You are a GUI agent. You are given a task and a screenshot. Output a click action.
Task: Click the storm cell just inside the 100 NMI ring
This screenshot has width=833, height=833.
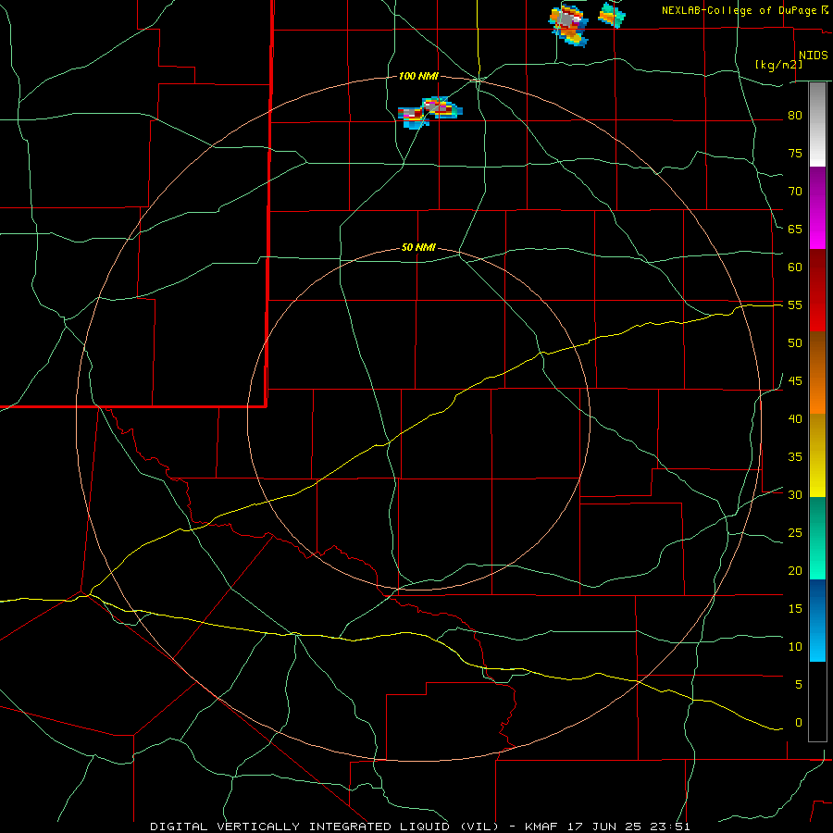click(x=429, y=112)
